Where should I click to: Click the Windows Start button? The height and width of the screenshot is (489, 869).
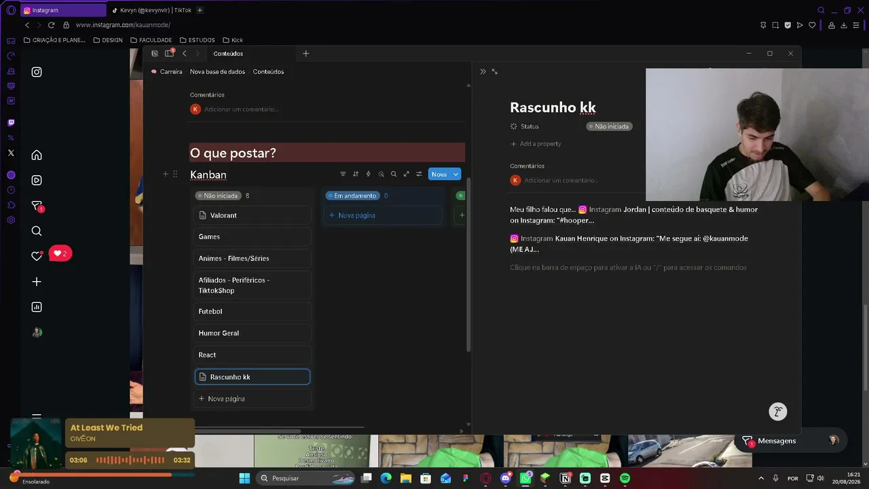(244, 478)
